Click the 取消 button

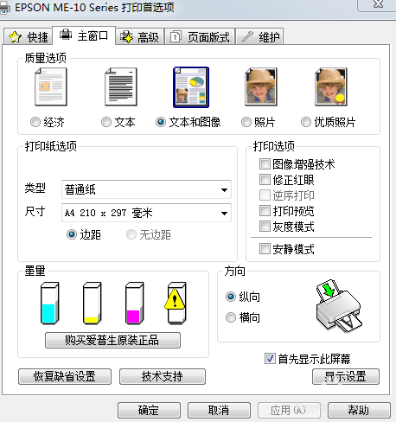tap(219, 410)
